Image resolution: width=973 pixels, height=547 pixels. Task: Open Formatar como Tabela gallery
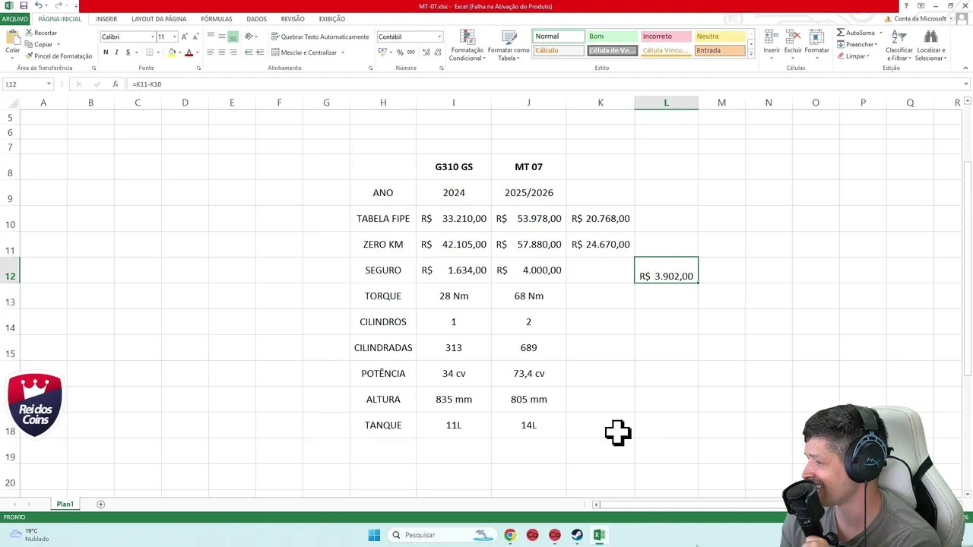pyautogui.click(x=509, y=46)
